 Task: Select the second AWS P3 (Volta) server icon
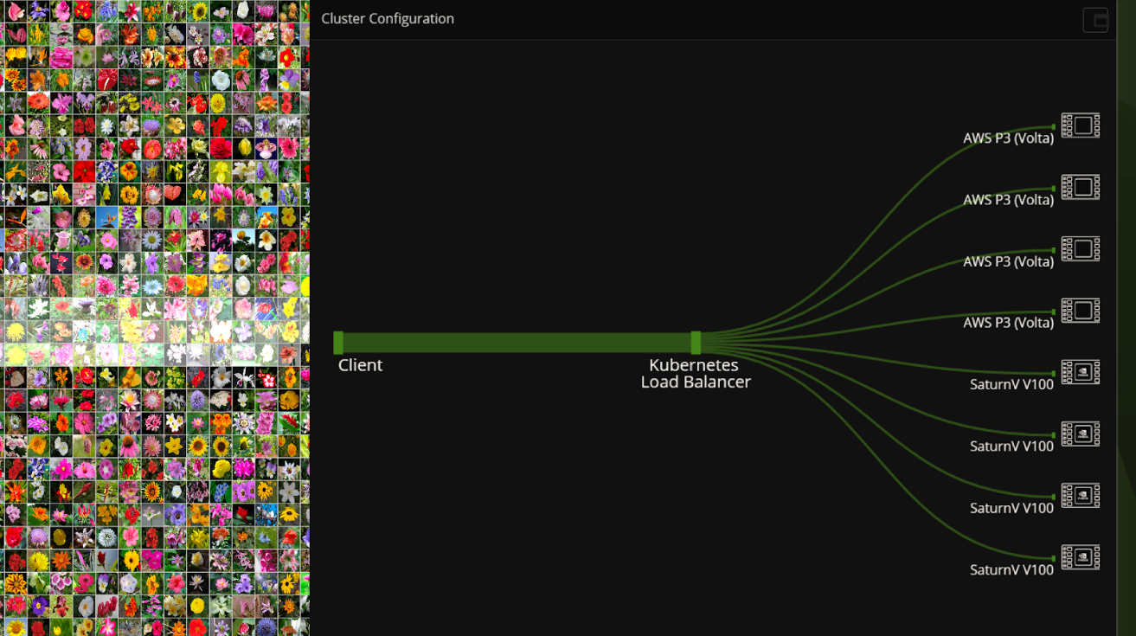point(1081,187)
